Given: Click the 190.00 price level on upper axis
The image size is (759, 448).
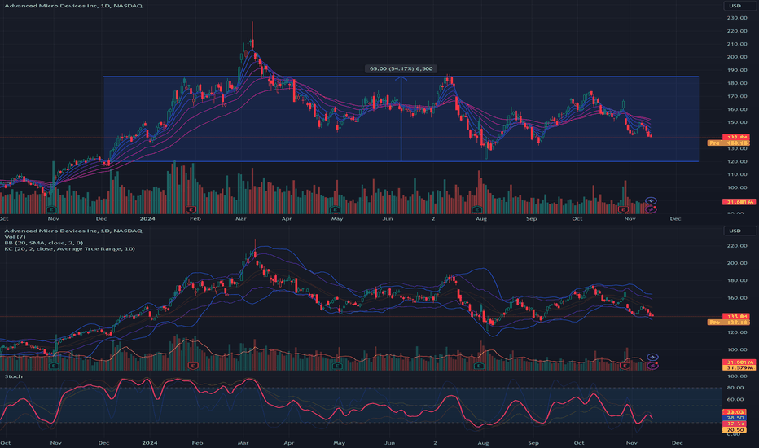Looking at the screenshot, I should click(737, 70).
